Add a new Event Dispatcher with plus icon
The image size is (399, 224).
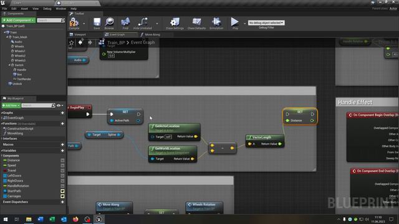62,202
